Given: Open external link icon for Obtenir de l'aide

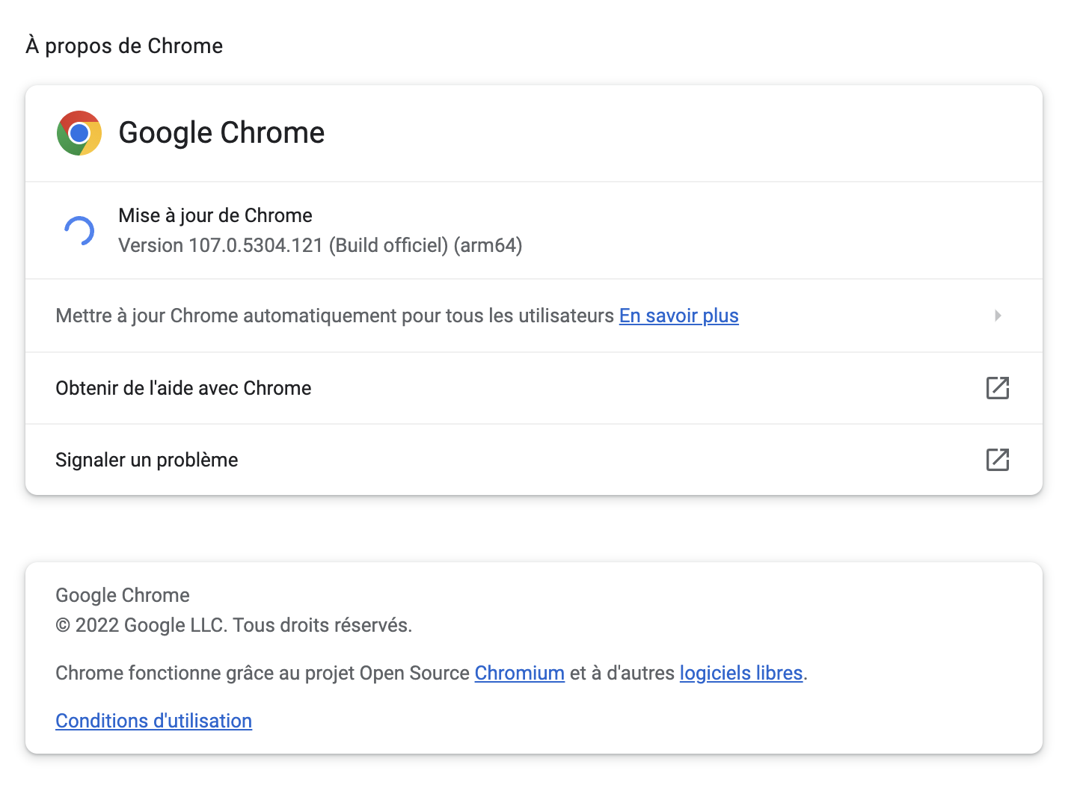Looking at the screenshot, I should (998, 388).
